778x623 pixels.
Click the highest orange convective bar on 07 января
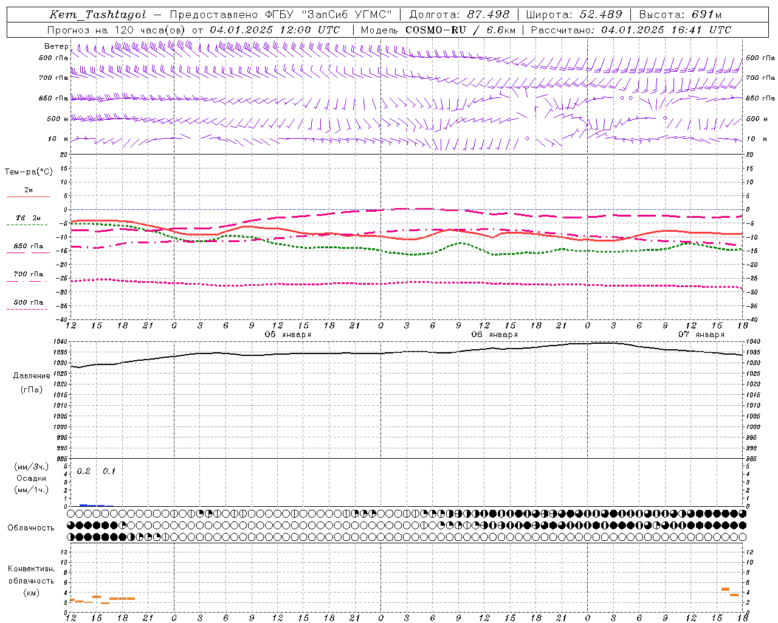(x=725, y=589)
